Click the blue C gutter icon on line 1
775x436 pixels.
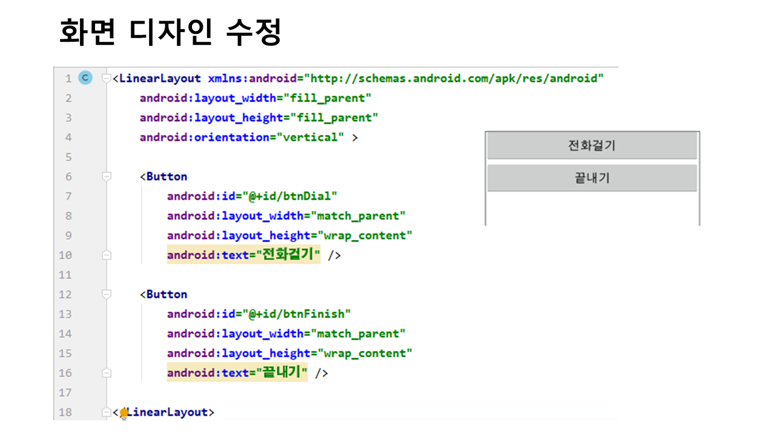(85, 78)
